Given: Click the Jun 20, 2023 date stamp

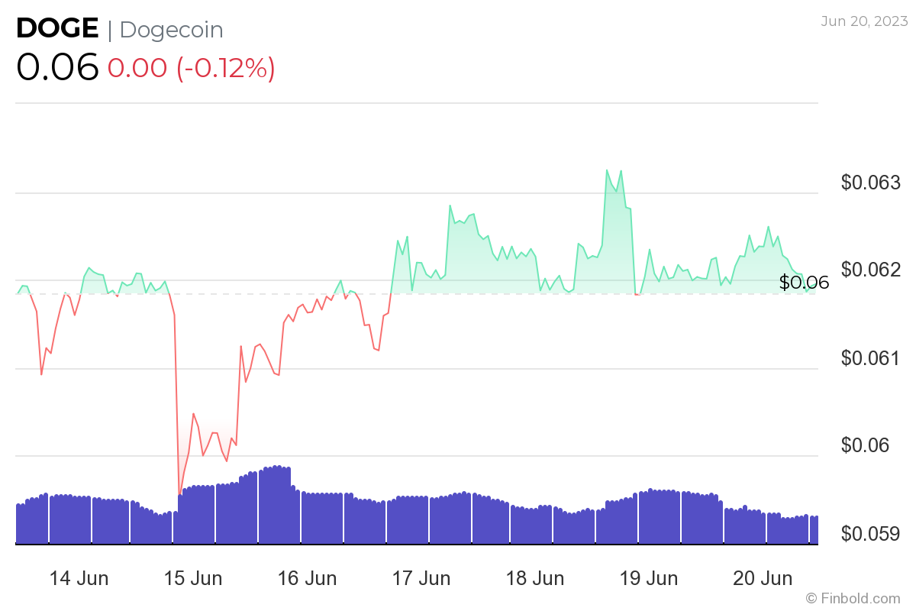Looking at the screenshot, I should 865,21.
